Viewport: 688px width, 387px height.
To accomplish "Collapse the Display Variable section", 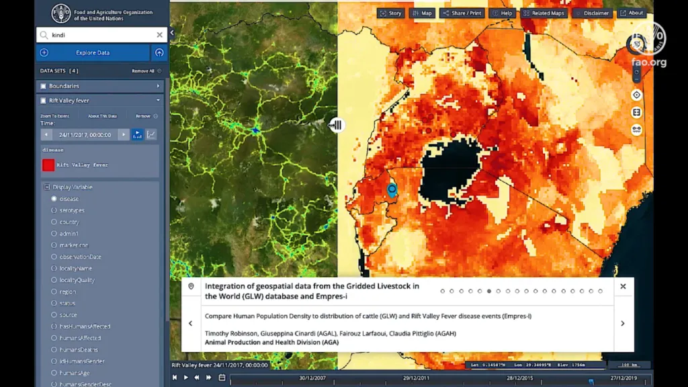I will [47, 187].
